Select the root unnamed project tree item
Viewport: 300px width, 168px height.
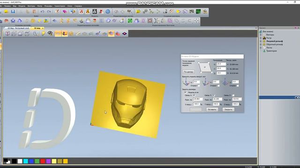tap(268, 31)
